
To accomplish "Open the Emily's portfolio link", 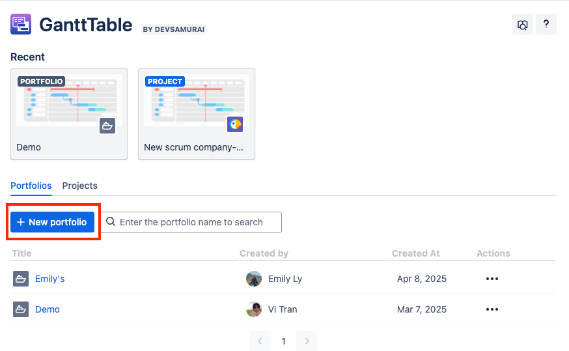I will coord(50,279).
